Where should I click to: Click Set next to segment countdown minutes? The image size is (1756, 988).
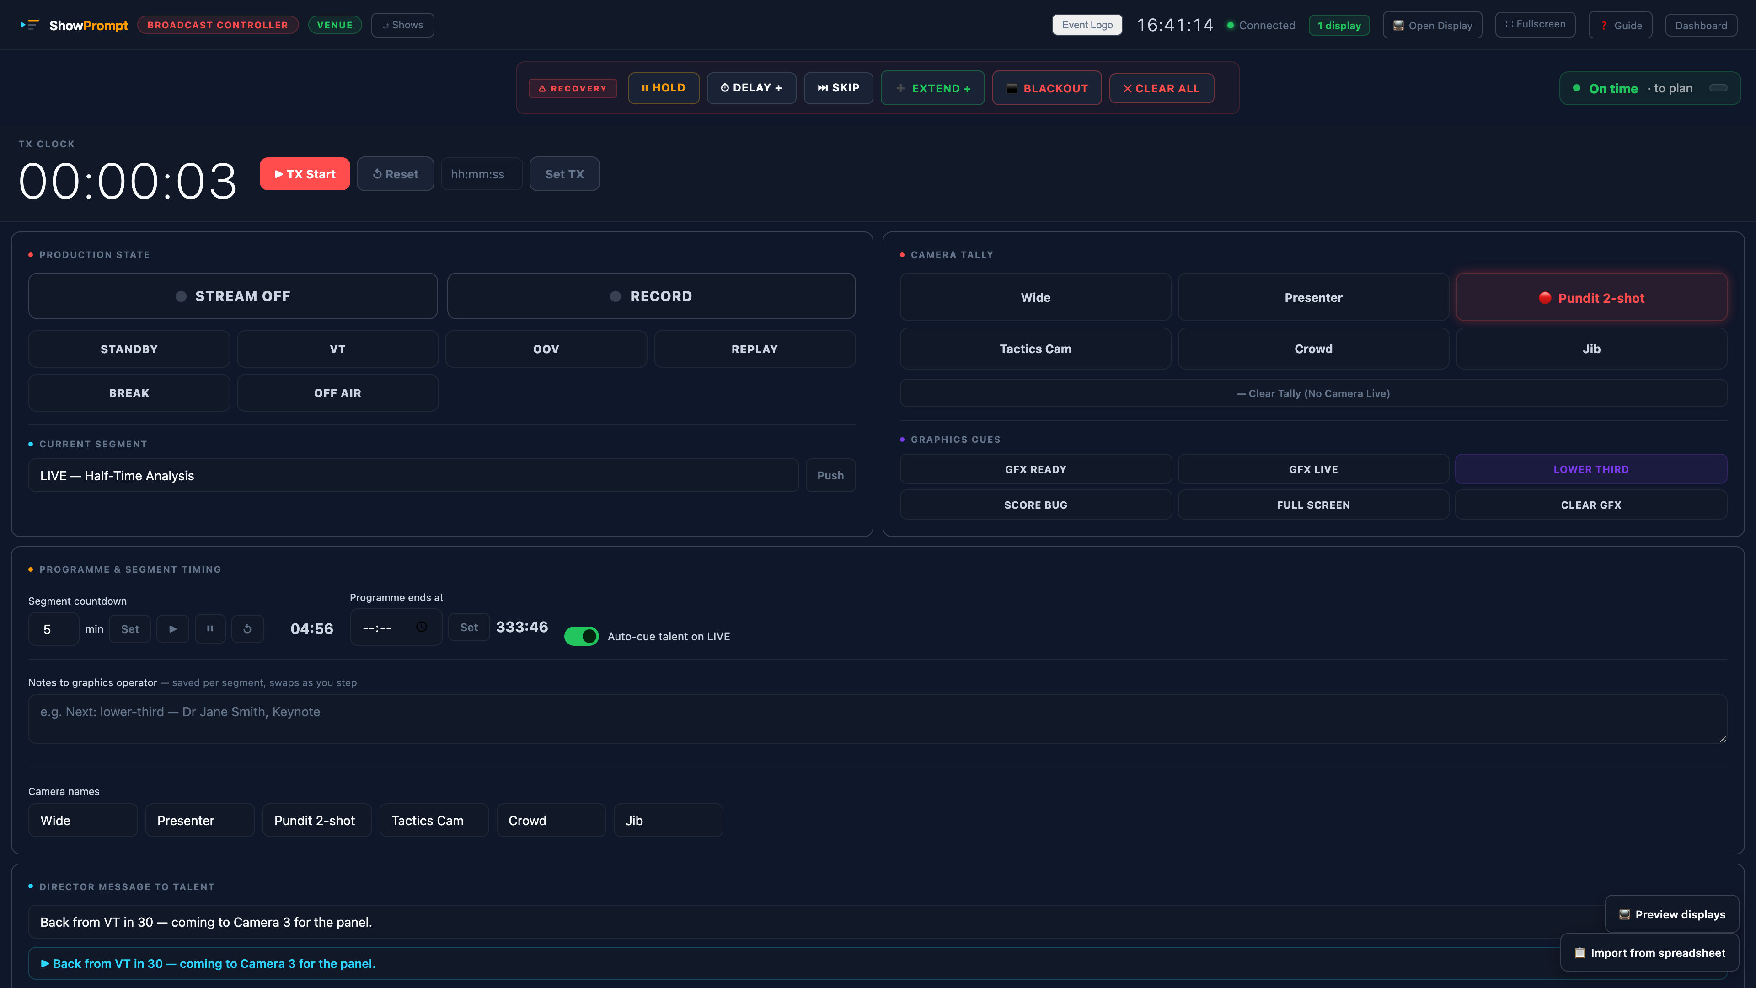tap(129, 628)
